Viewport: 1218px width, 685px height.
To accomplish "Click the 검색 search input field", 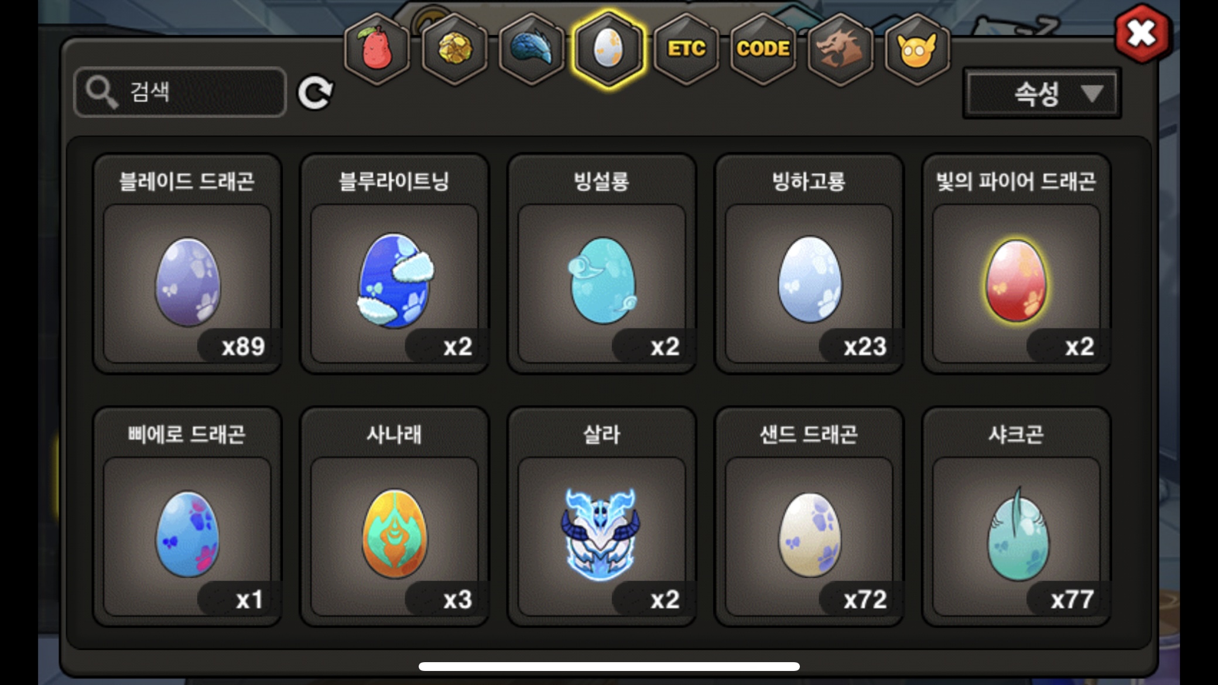I will click(x=180, y=92).
